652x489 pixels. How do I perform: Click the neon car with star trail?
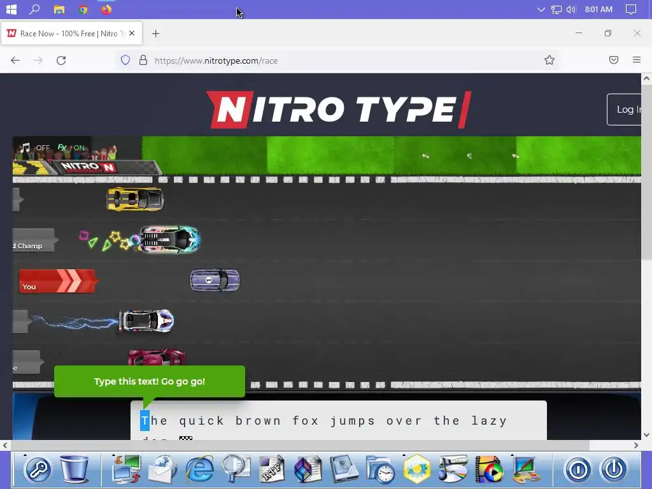(x=169, y=239)
